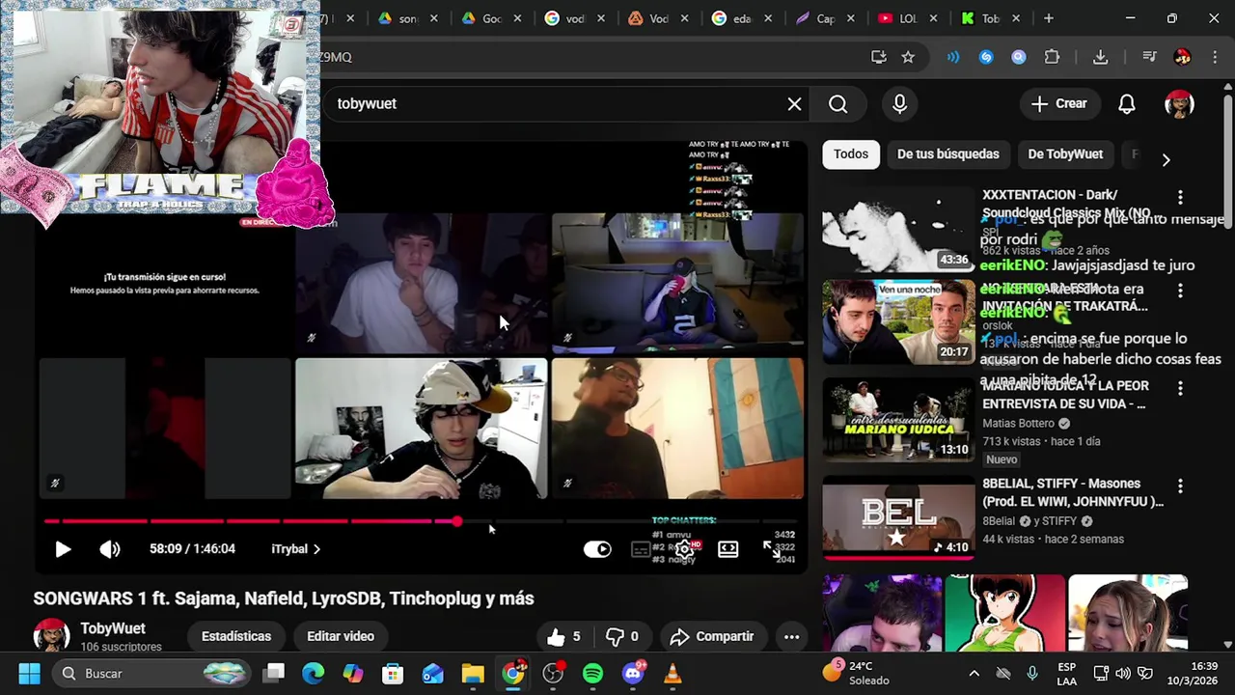Open options for XXXTENTACION mix video
The width and height of the screenshot is (1235, 695).
(x=1180, y=198)
